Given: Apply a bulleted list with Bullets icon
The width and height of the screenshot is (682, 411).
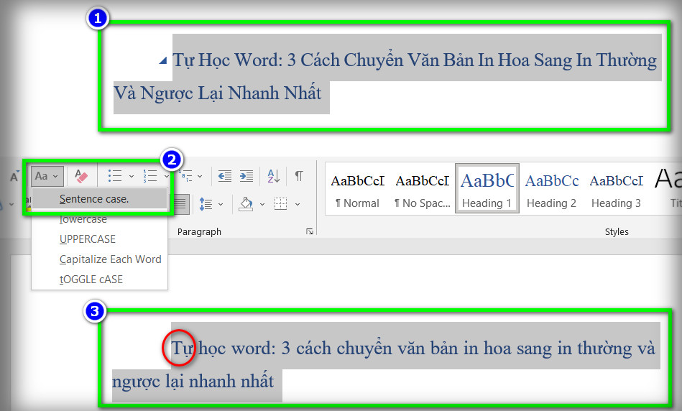Looking at the screenshot, I should click(x=115, y=176).
